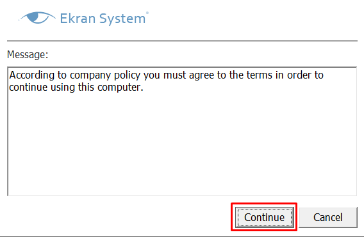
Task: Click the word 'System' in the header
Action: click(x=122, y=19)
